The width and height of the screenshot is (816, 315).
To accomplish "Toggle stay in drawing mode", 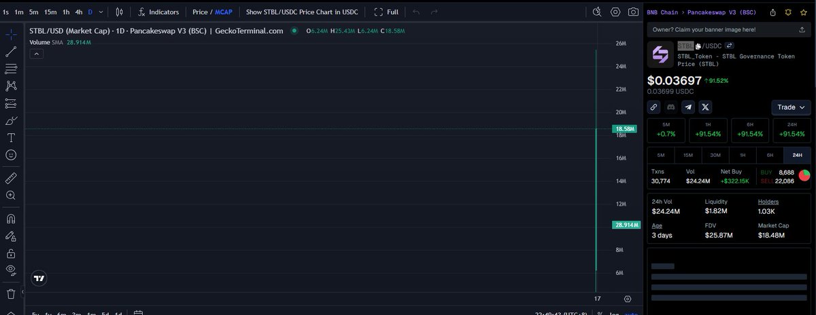I will pos(11,236).
